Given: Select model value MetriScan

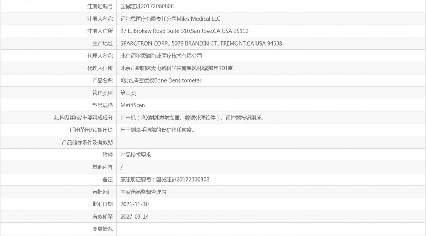Looking at the screenshot, I should (133, 105).
